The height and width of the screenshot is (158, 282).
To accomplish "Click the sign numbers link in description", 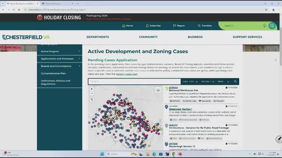I will click(225, 68).
